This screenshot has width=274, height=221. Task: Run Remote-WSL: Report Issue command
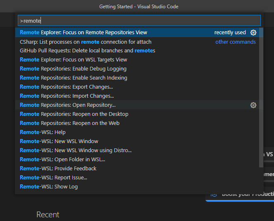[53, 178]
